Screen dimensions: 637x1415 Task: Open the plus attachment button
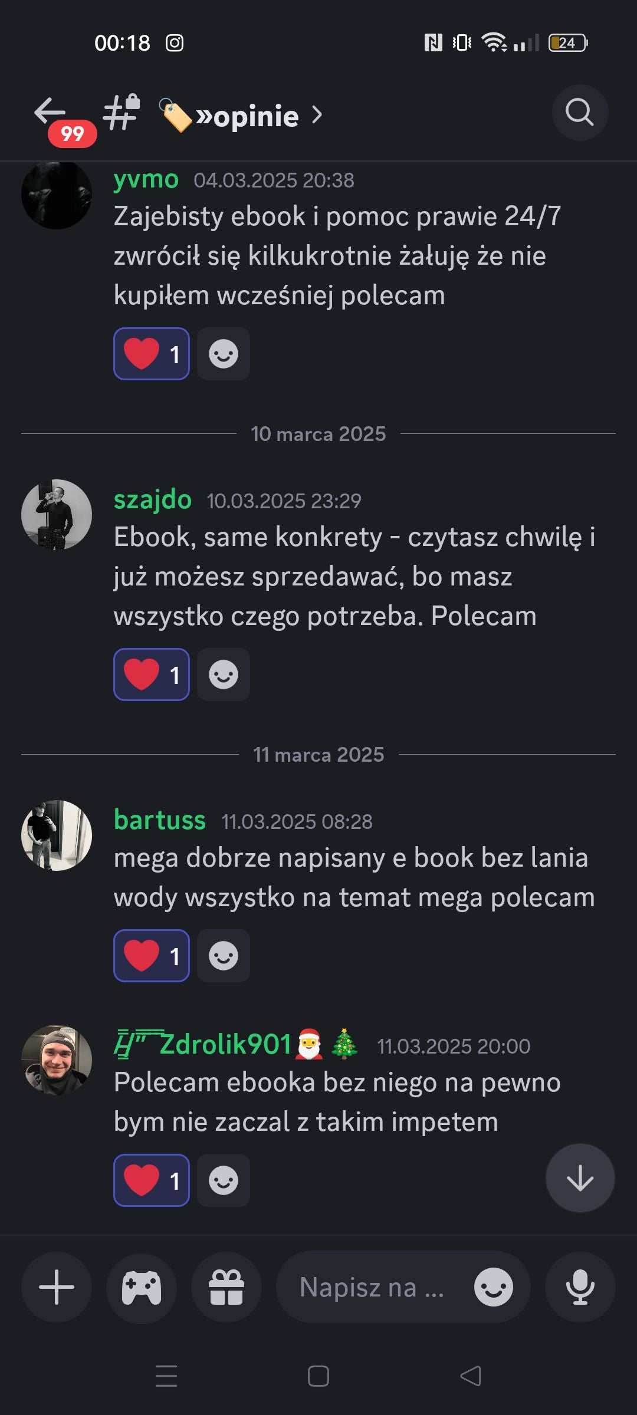tap(57, 1287)
